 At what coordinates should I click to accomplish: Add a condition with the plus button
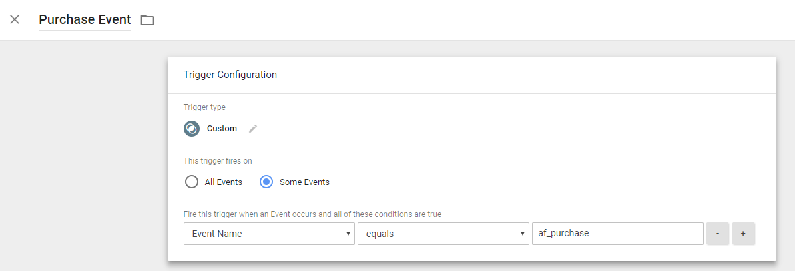(744, 234)
